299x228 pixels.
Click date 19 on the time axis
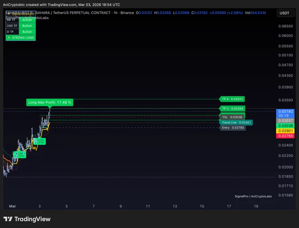point(256,206)
